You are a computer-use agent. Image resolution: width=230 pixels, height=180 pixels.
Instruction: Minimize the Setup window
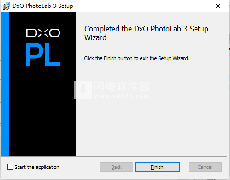176,6
